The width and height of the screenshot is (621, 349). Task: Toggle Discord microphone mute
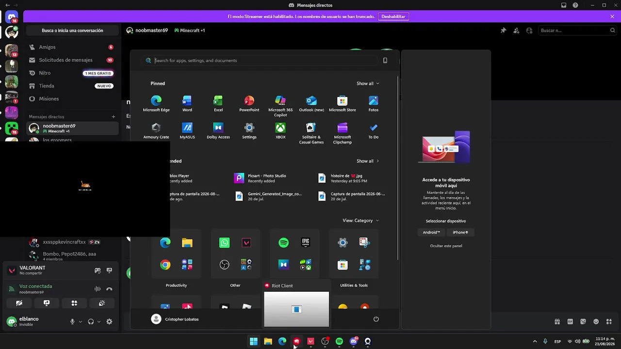(72, 321)
